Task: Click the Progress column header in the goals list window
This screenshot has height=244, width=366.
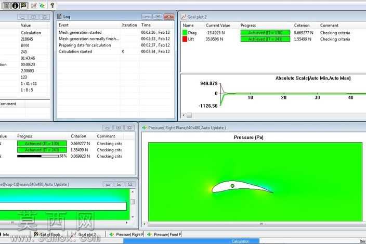Action: point(25,136)
